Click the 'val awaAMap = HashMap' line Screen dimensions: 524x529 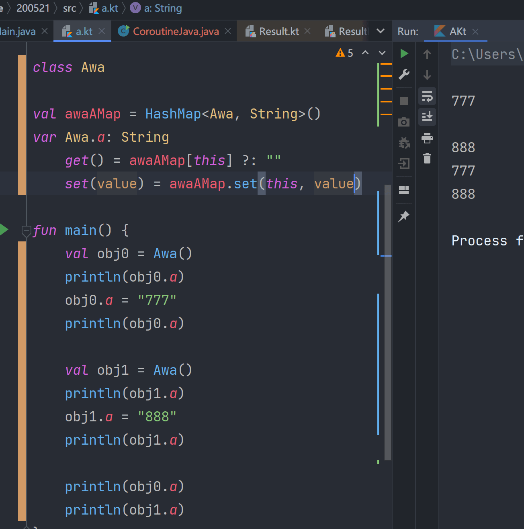177,114
